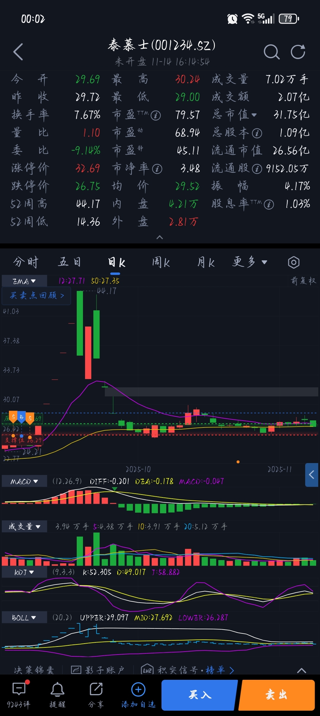Screen dimensions: 320x716
Task: Tap MACD DIFF:-0.201 readout
Action: (110, 481)
